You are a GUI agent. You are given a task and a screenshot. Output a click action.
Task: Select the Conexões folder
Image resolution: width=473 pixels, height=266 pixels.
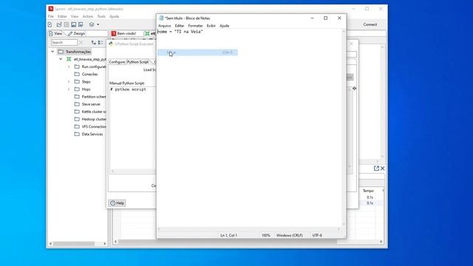coord(86,74)
